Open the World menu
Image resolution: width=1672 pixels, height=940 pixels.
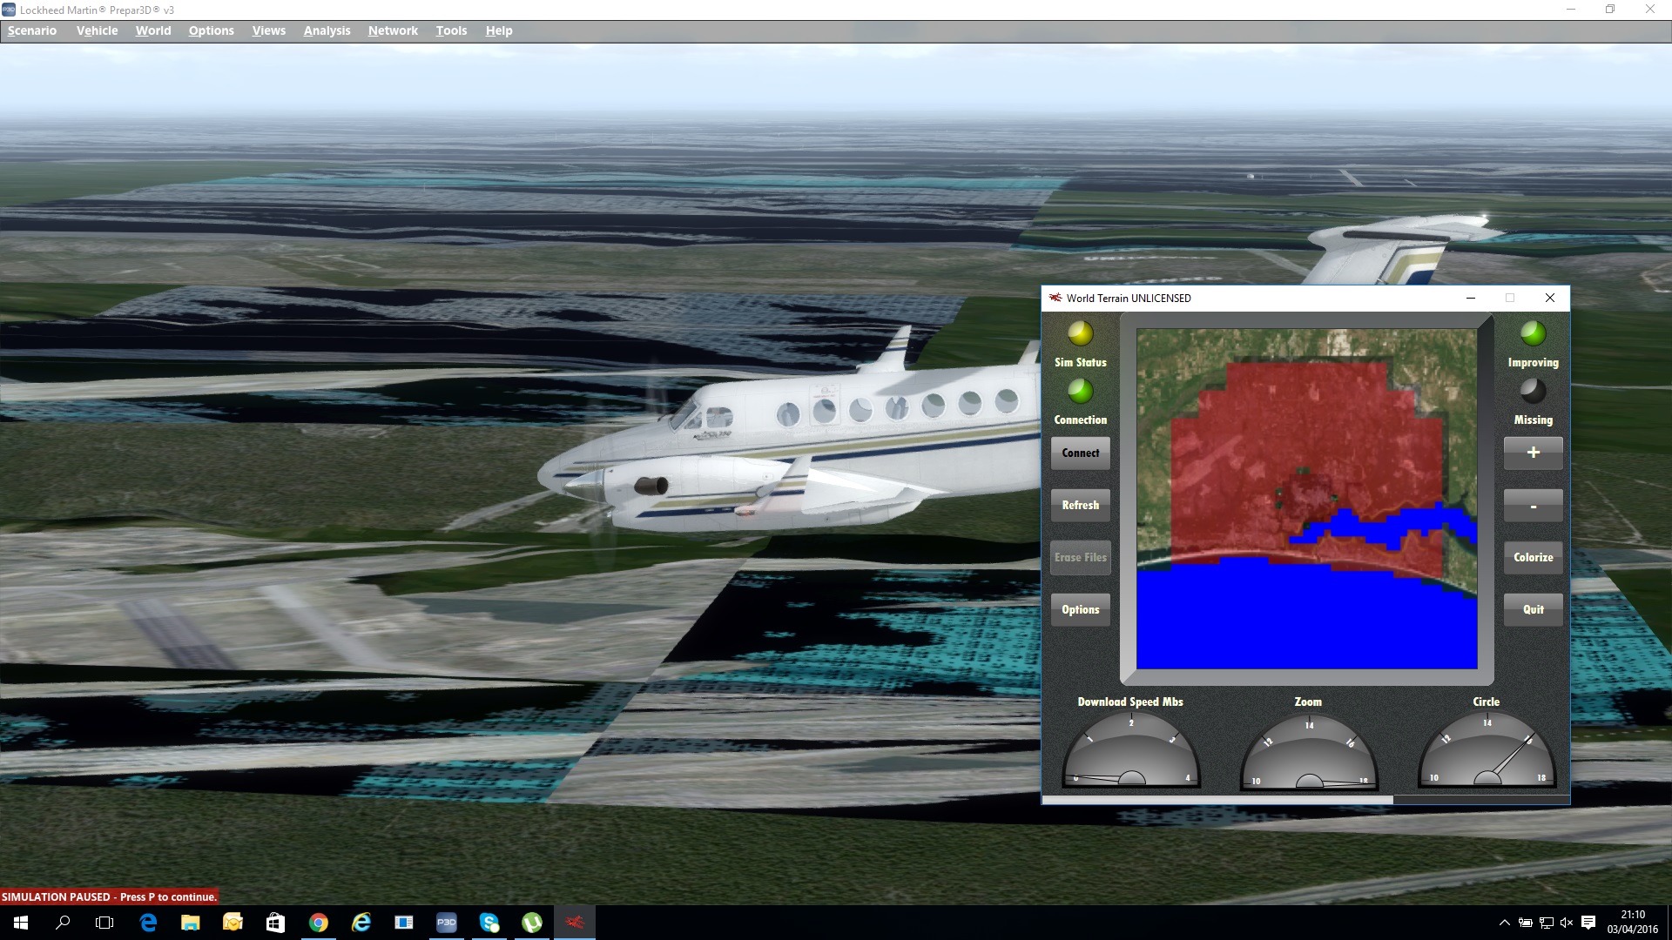153,30
